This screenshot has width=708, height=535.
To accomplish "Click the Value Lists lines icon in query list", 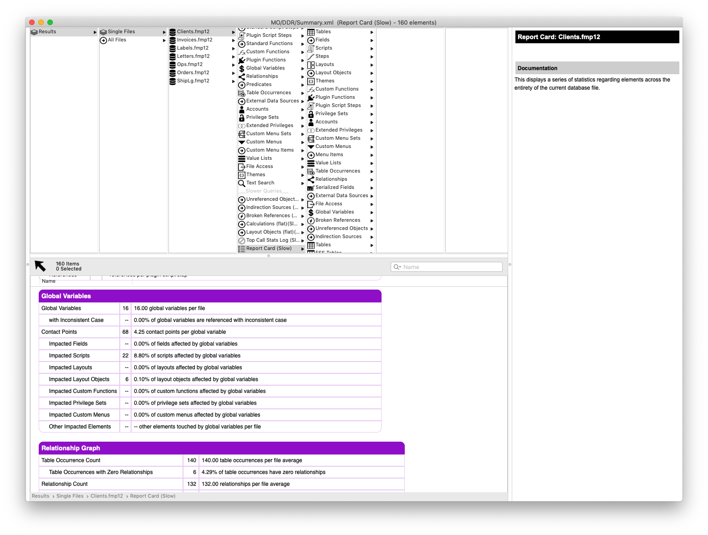I will pos(242,158).
